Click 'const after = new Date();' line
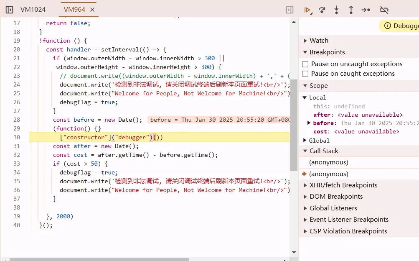The height and width of the screenshot is (261, 419). point(96,146)
